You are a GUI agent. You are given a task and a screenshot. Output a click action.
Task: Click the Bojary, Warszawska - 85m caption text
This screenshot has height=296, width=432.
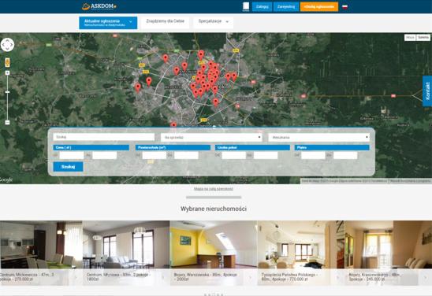click(205, 277)
